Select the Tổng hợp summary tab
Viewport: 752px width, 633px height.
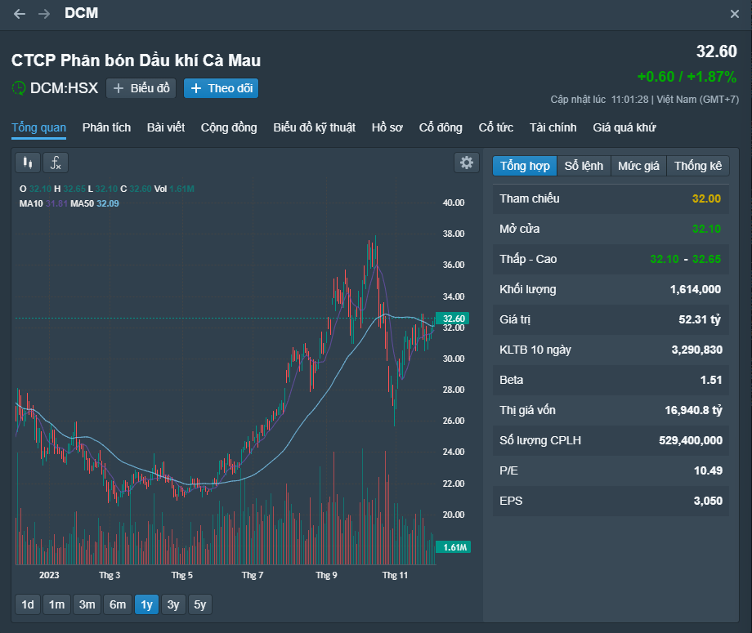pos(525,166)
